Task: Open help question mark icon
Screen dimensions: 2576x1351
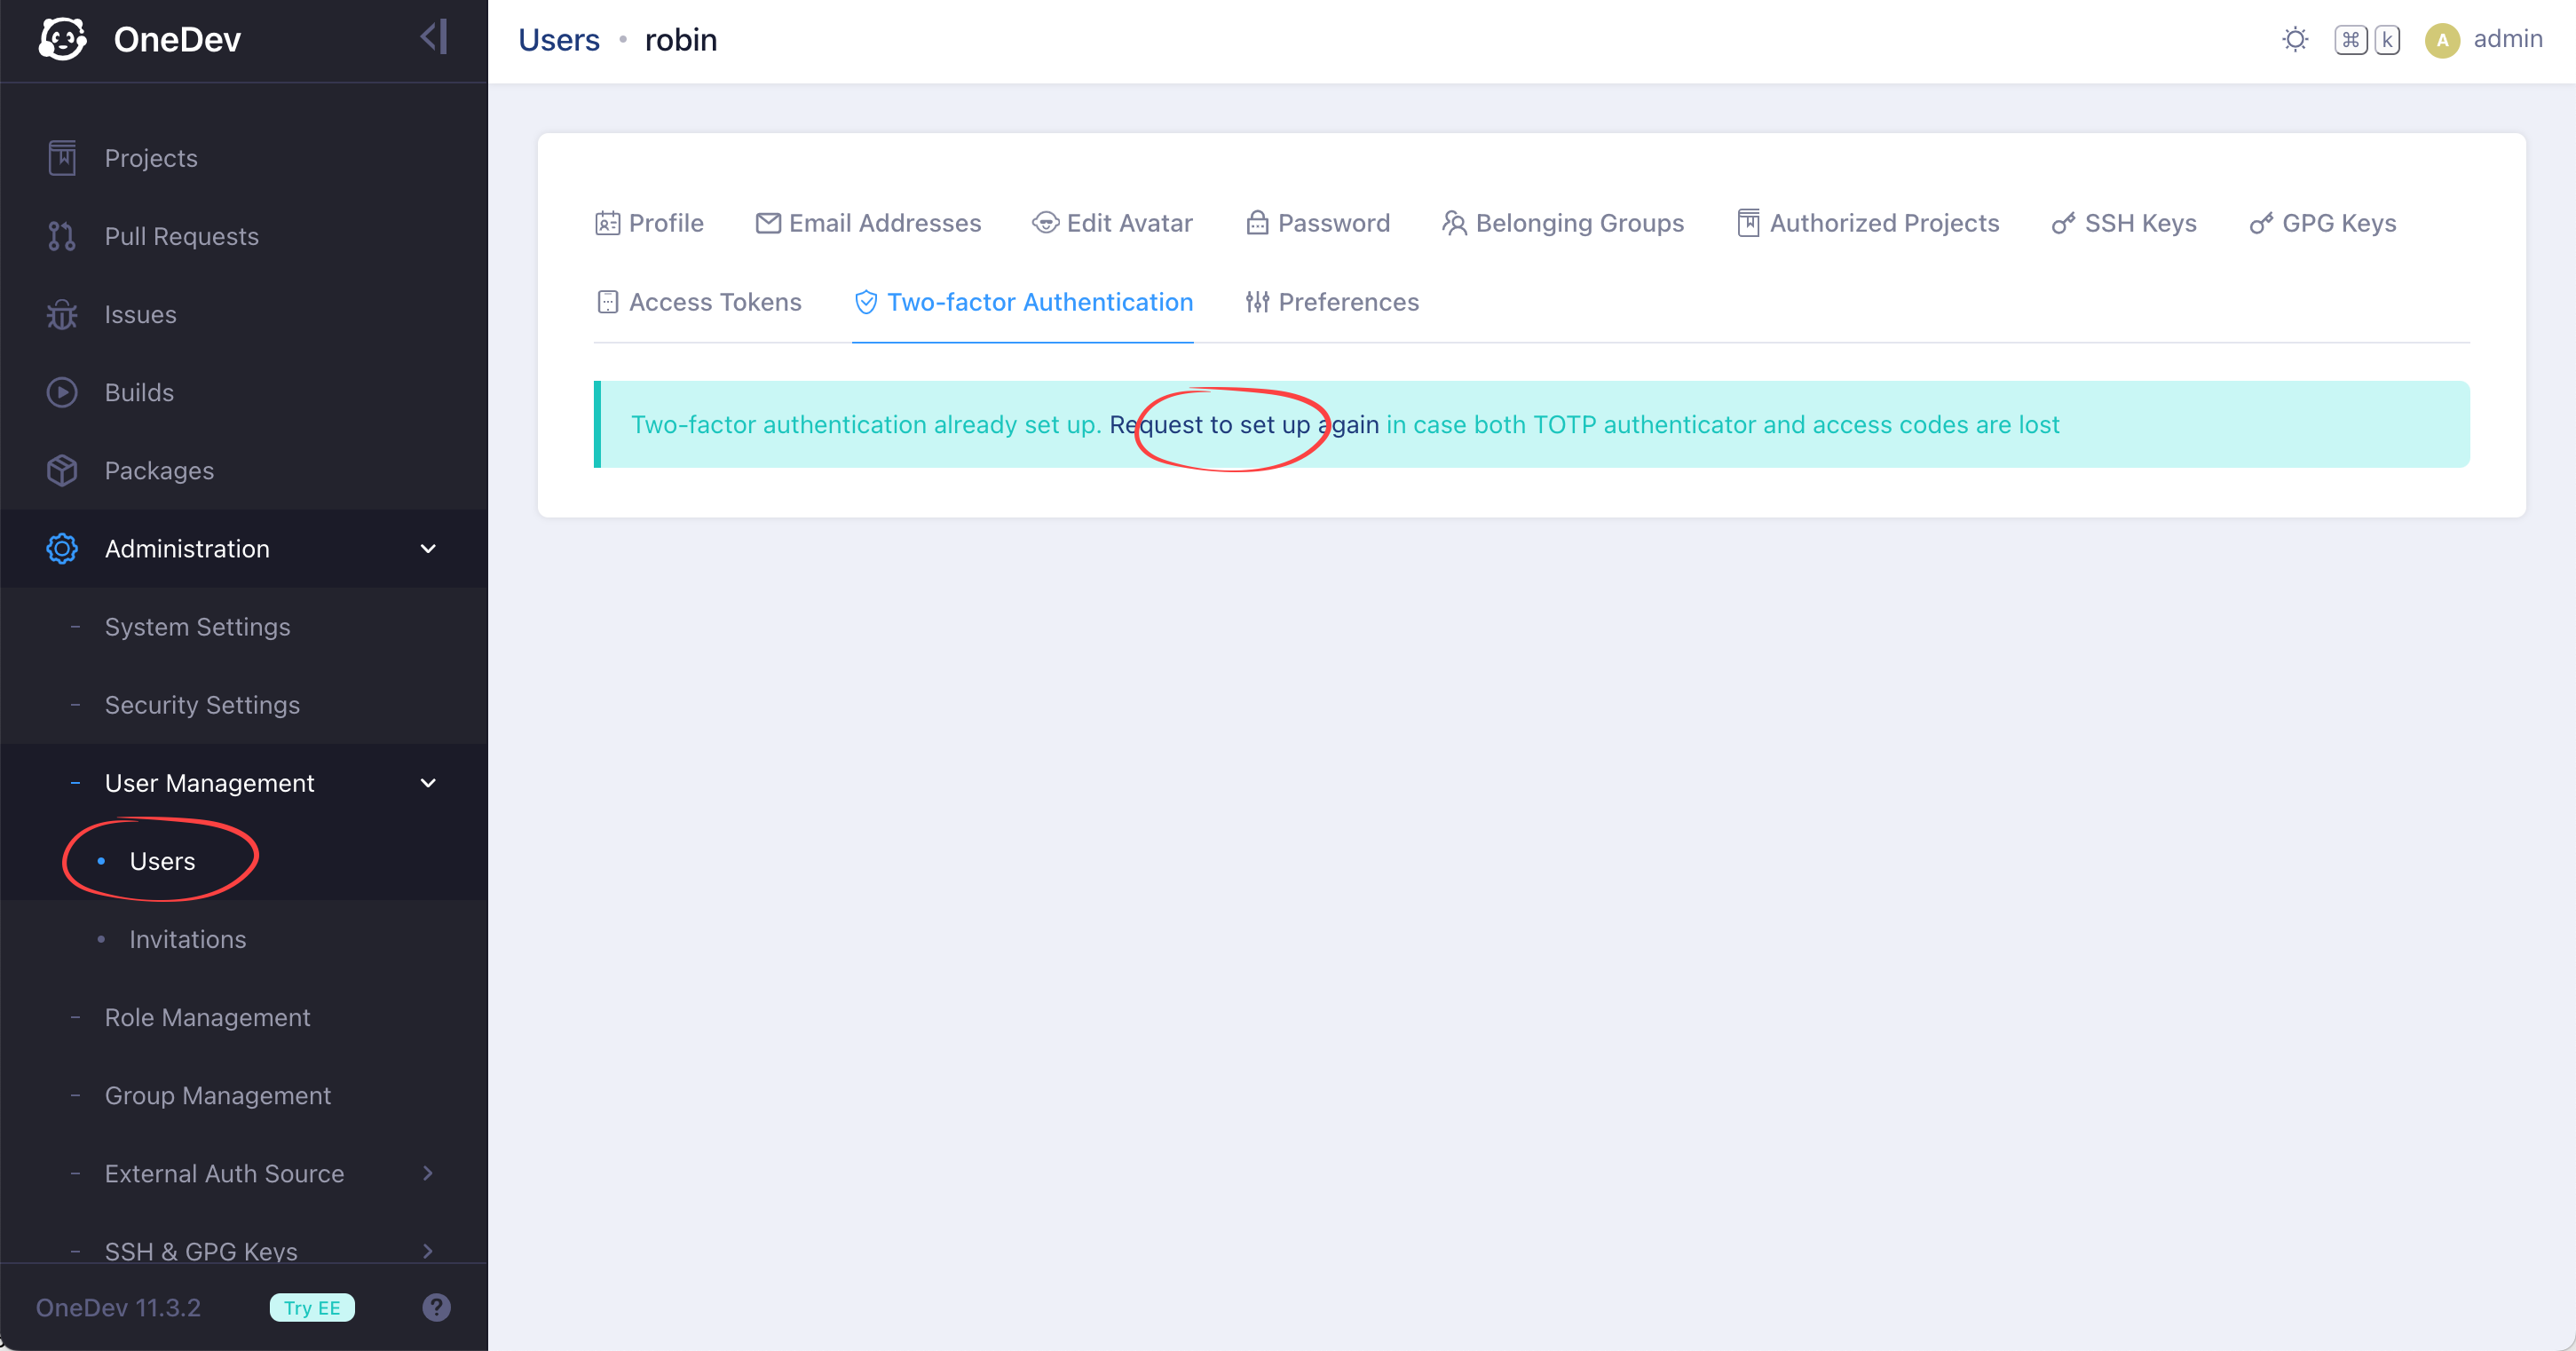Action: pyautogui.click(x=436, y=1307)
